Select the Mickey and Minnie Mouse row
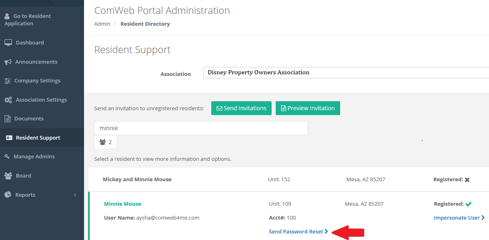 pos(288,180)
